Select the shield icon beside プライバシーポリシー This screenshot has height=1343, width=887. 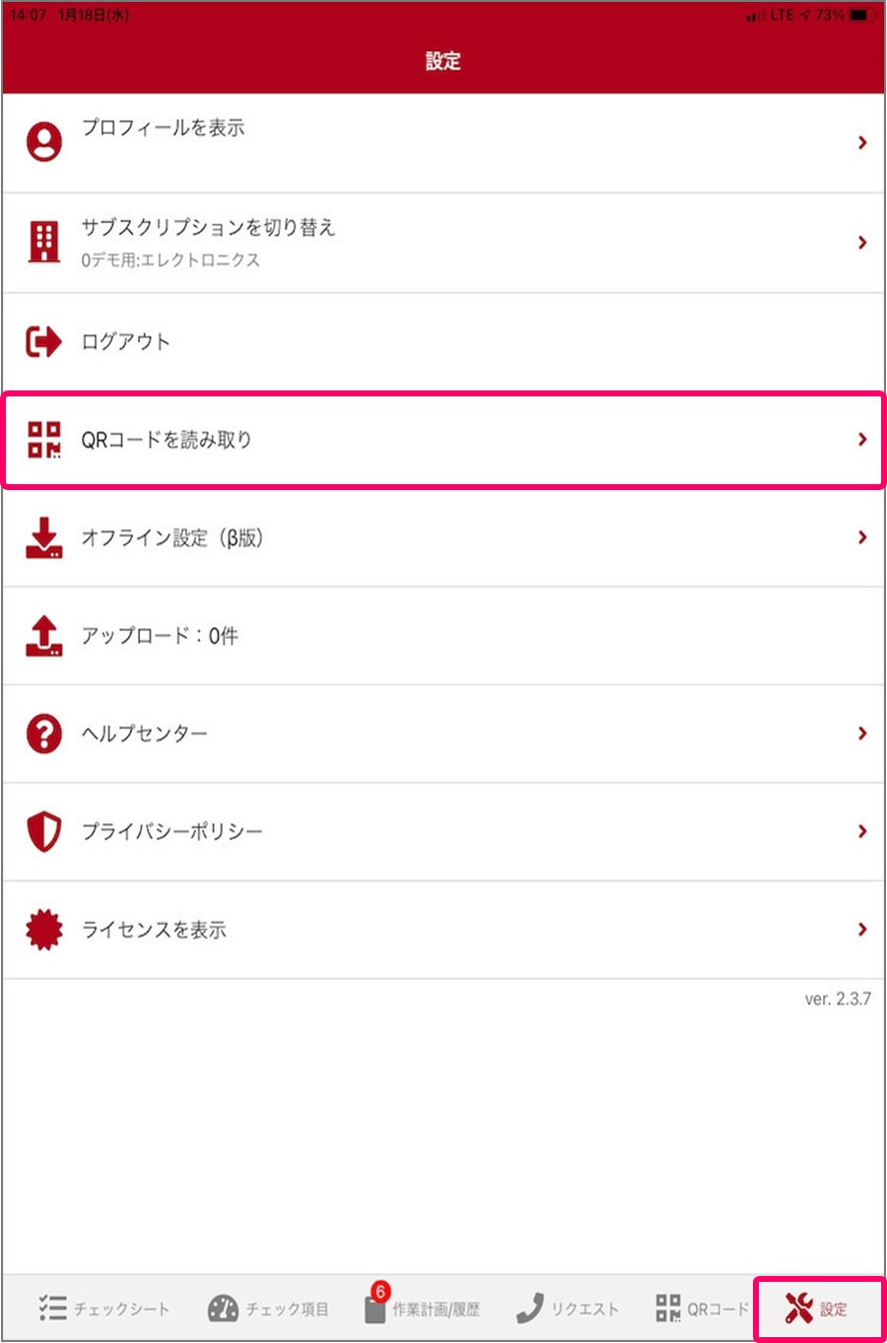point(43,830)
